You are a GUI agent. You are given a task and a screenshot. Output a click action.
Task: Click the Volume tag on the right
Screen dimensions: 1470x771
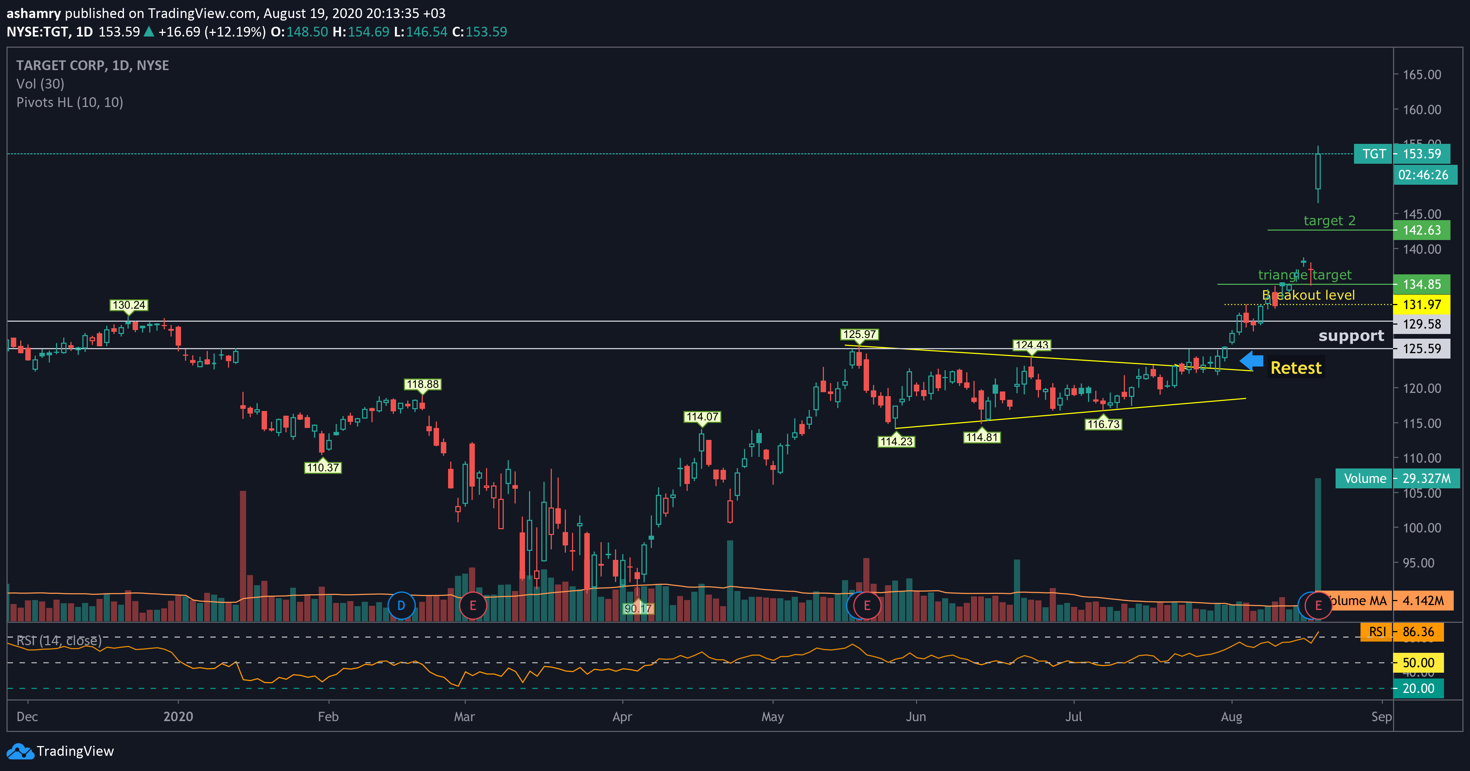tap(1364, 478)
